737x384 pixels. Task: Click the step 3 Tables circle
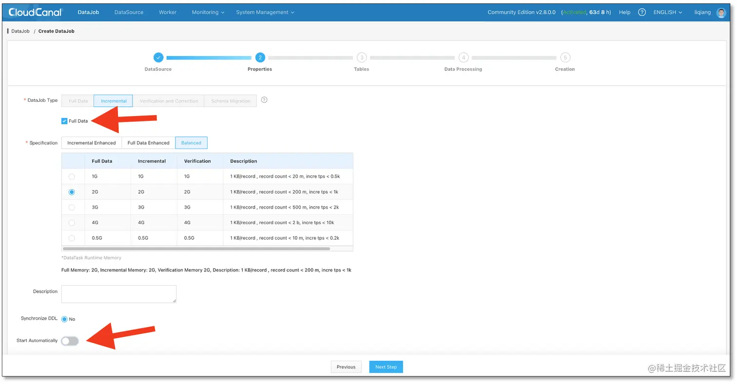[x=361, y=58]
